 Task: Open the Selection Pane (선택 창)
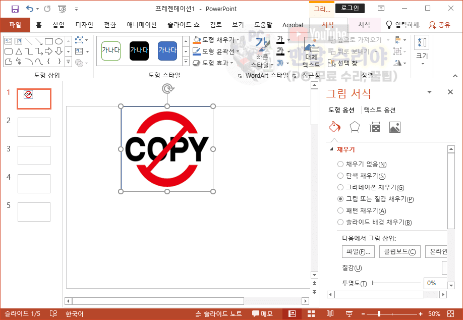[342, 63]
